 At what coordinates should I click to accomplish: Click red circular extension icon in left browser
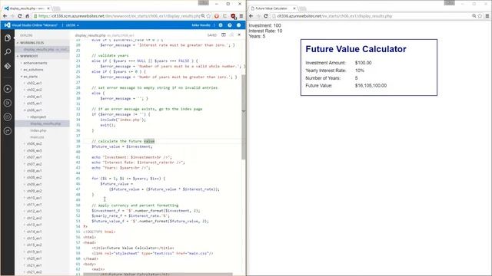(x=217, y=16)
